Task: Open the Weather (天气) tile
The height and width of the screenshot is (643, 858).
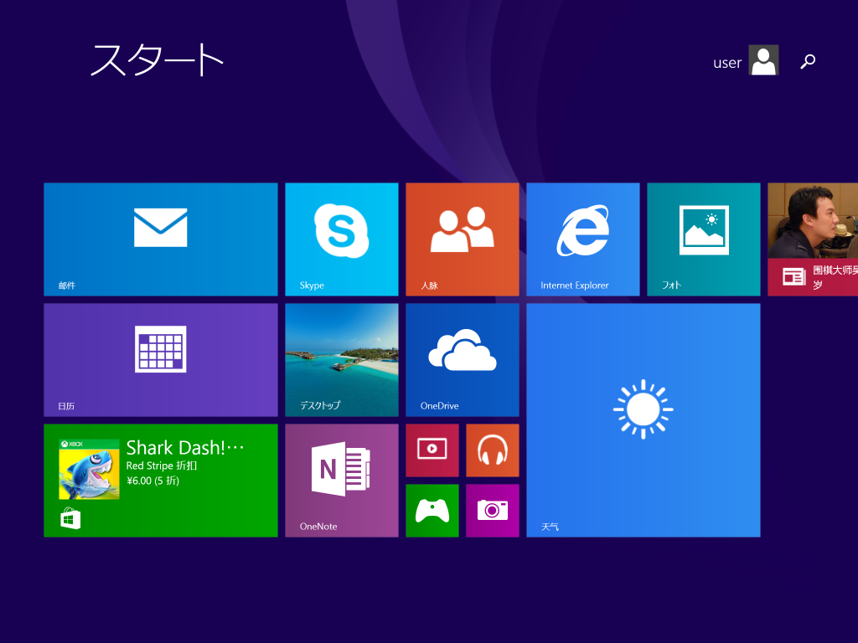Action: click(643, 420)
